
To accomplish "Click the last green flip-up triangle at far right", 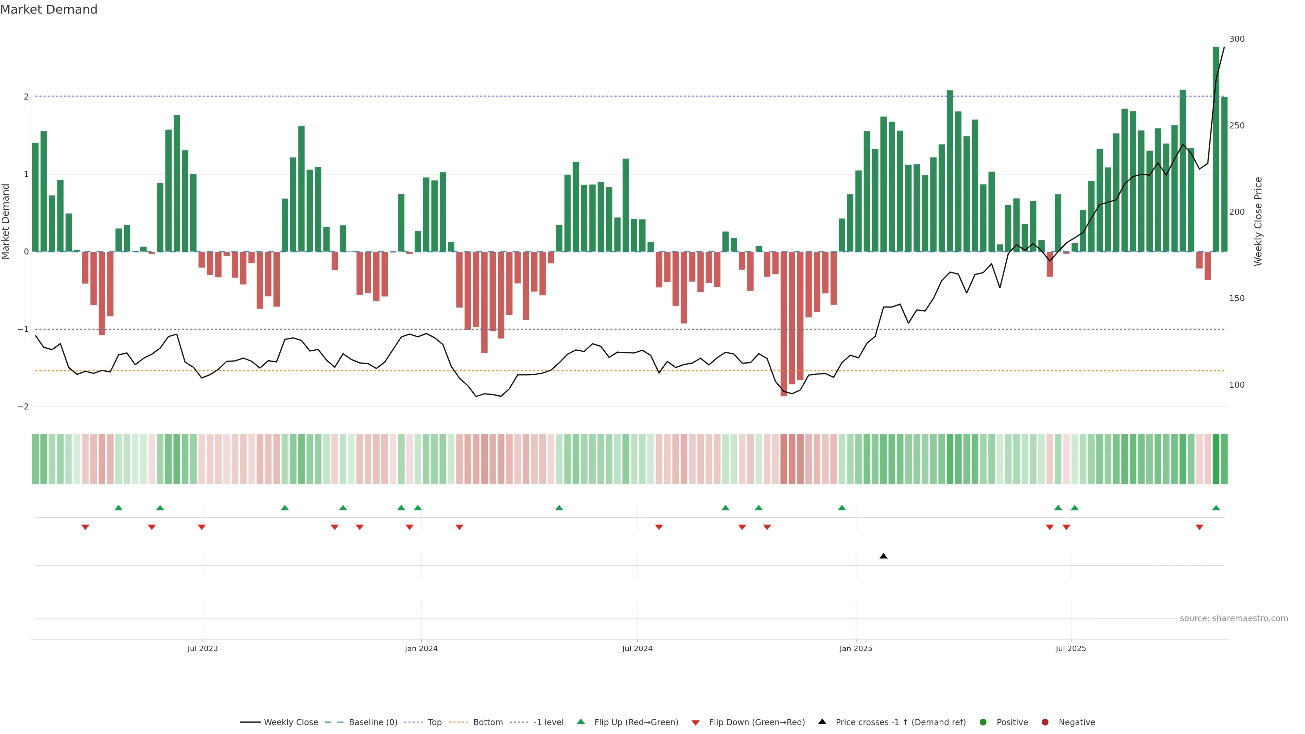I will click(x=1216, y=508).
